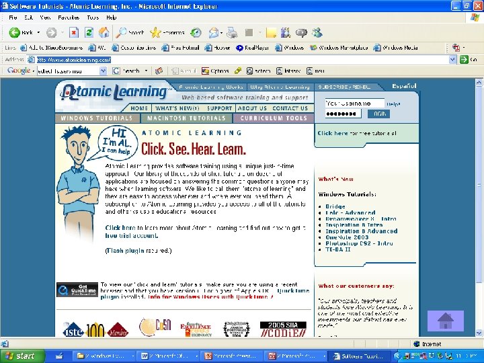Open the View menu
This screenshot has height=363, width=484.
[x=45, y=17]
